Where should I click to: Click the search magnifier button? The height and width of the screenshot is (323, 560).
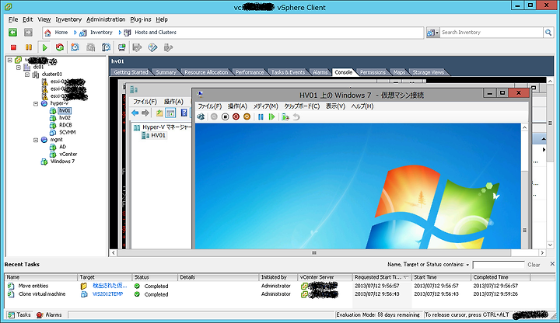(548, 33)
